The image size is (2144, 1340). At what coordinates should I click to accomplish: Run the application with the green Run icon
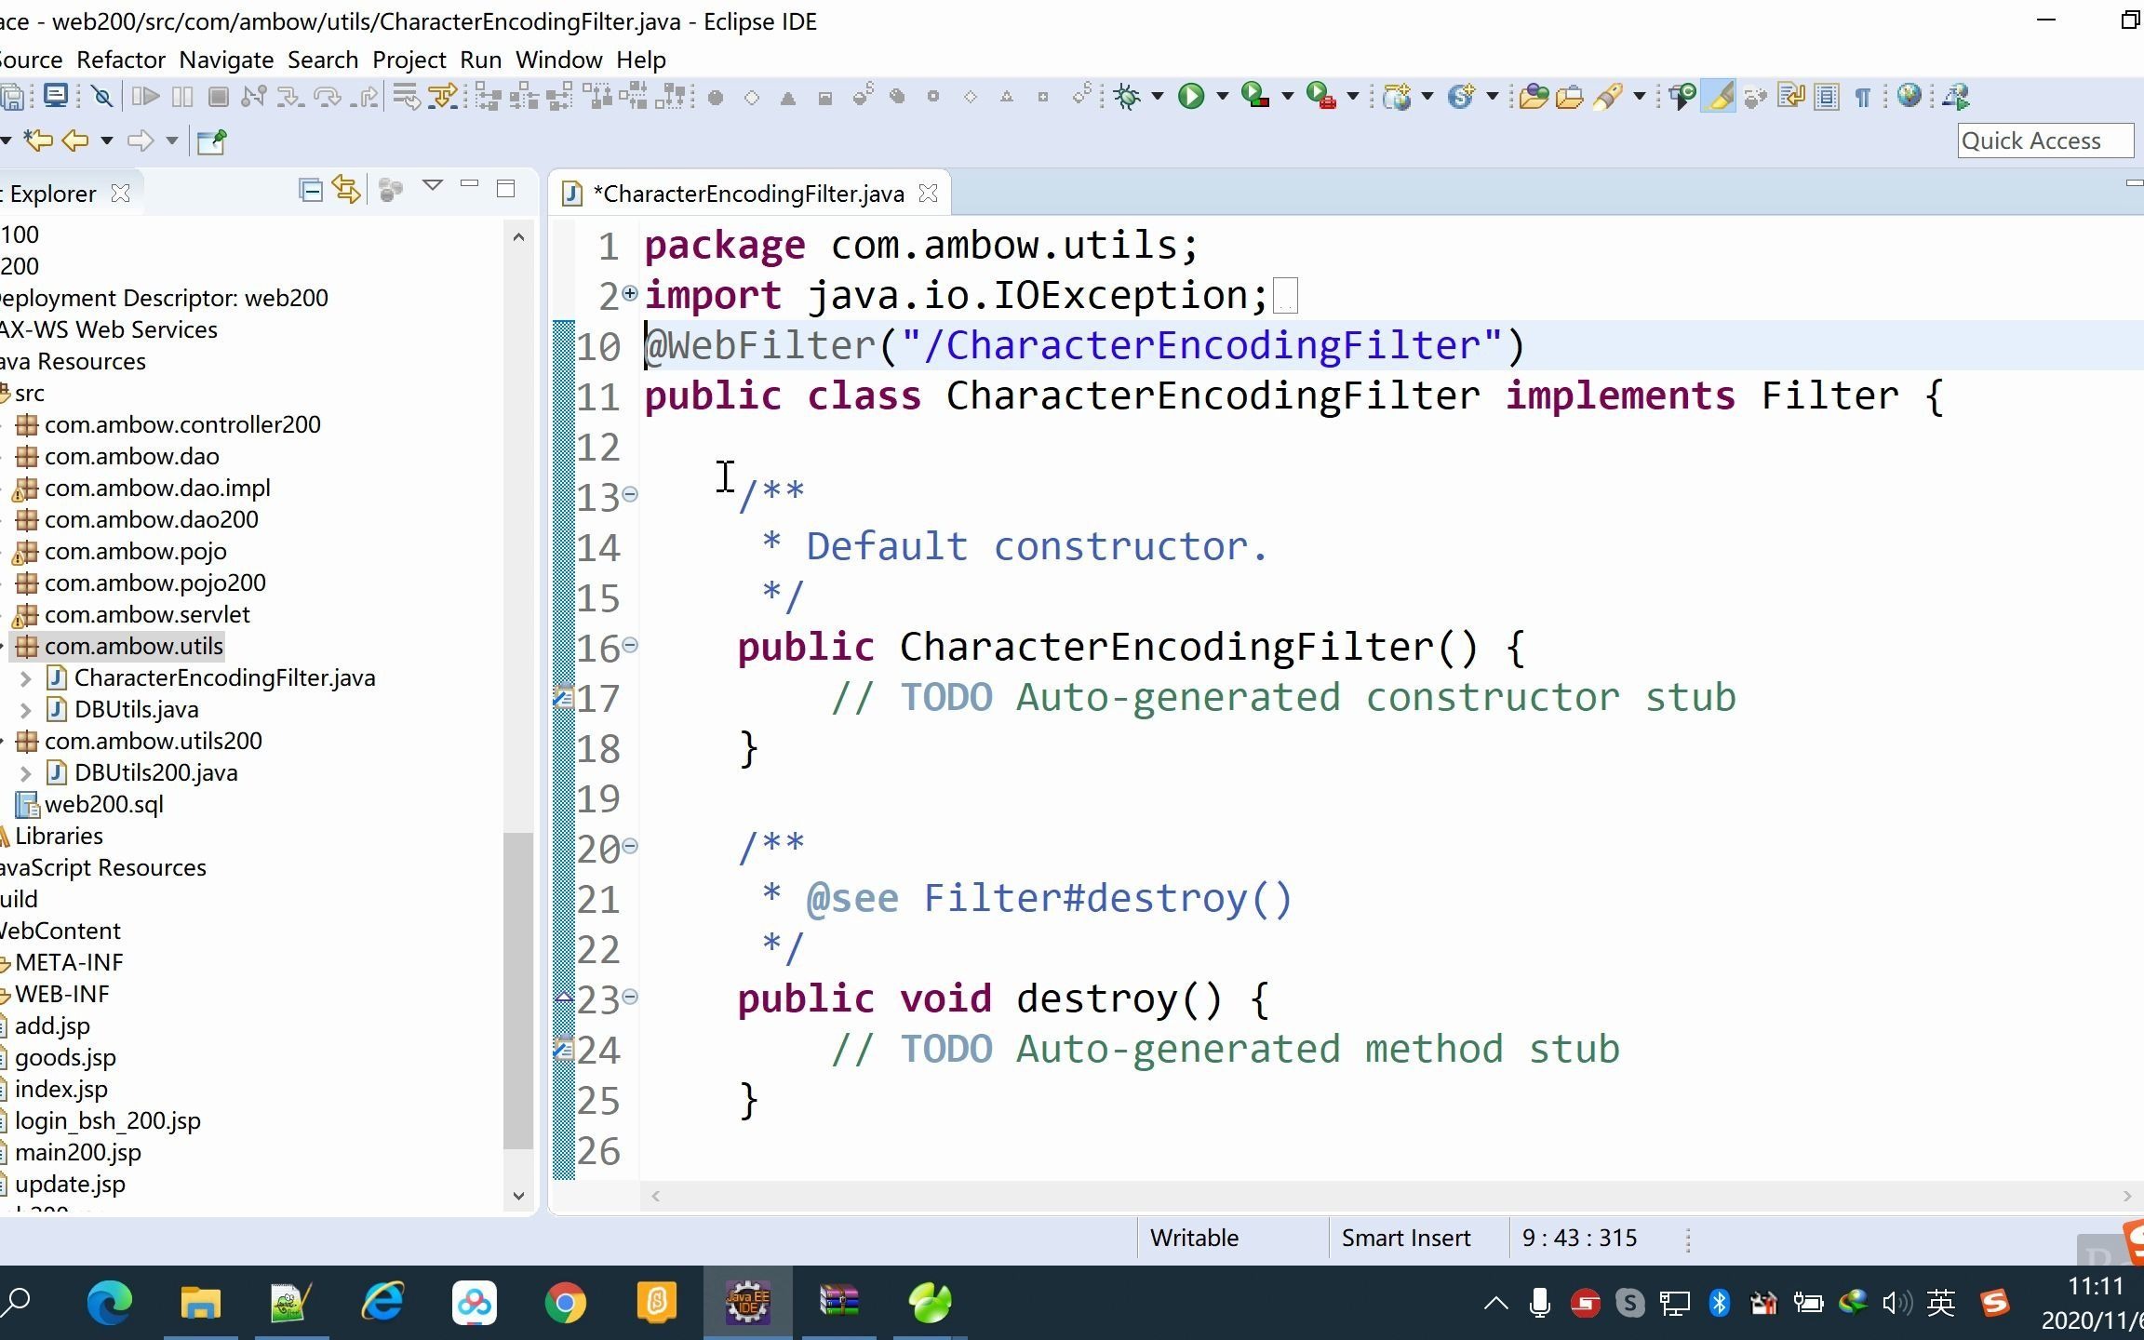1192,96
